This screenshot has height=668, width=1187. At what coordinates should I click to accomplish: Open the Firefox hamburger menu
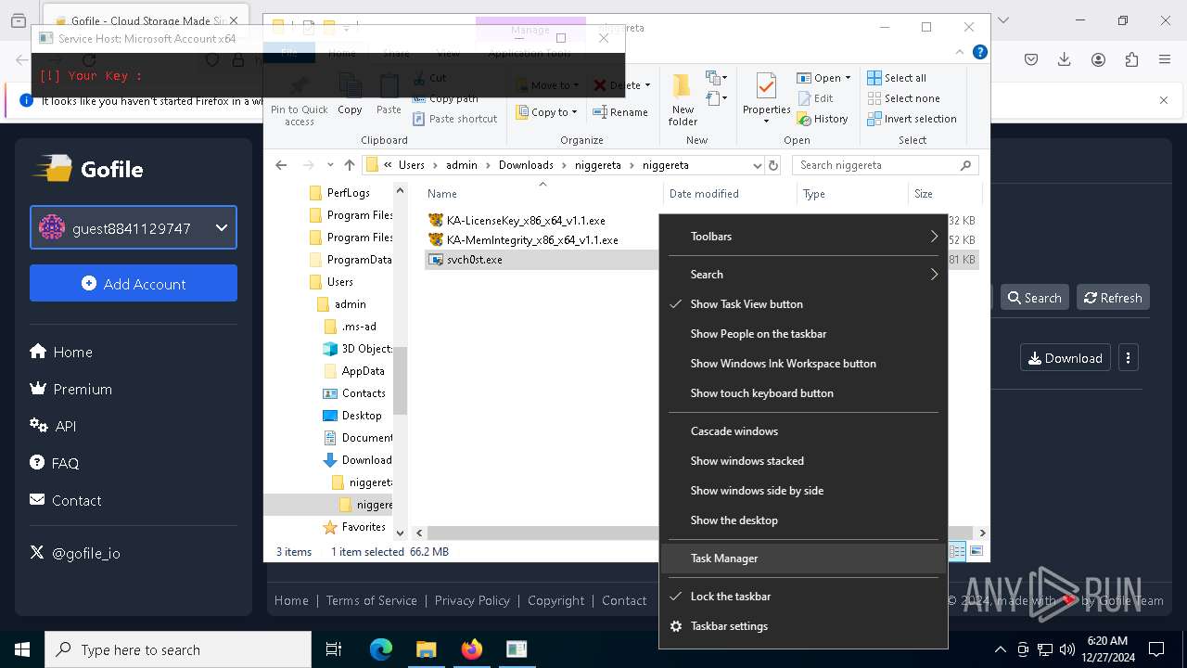click(1165, 59)
